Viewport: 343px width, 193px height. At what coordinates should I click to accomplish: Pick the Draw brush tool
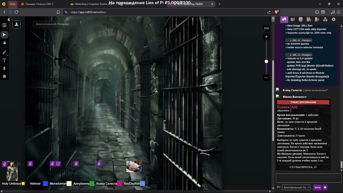tap(4, 52)
